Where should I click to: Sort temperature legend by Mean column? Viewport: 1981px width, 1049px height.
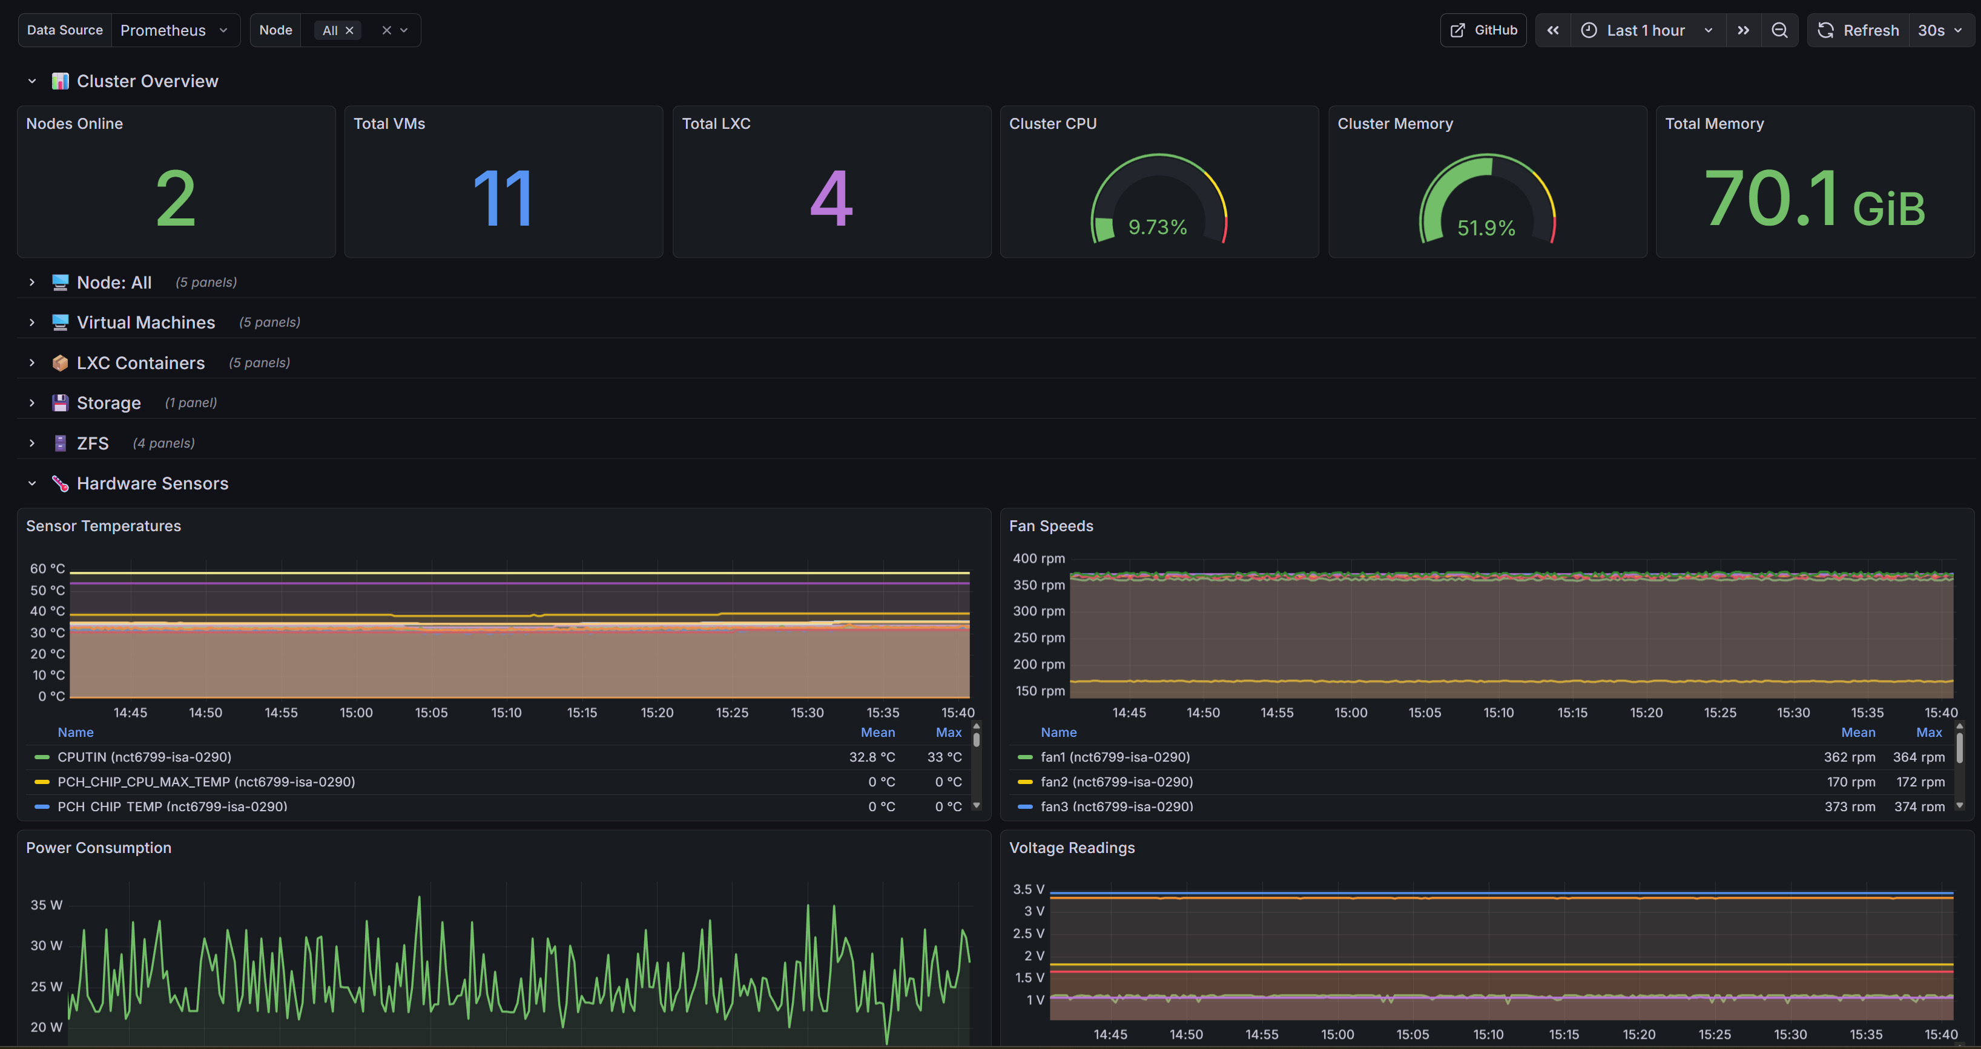coord(877,733)
